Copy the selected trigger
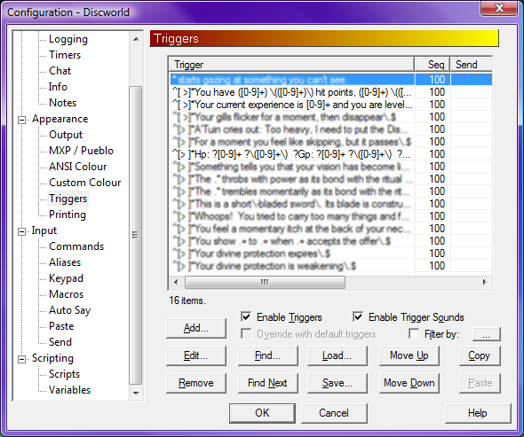 pos(480,355)
